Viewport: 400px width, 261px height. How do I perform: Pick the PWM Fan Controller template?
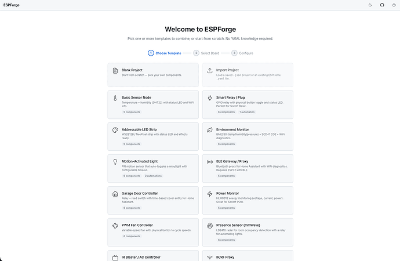[153, 233]
